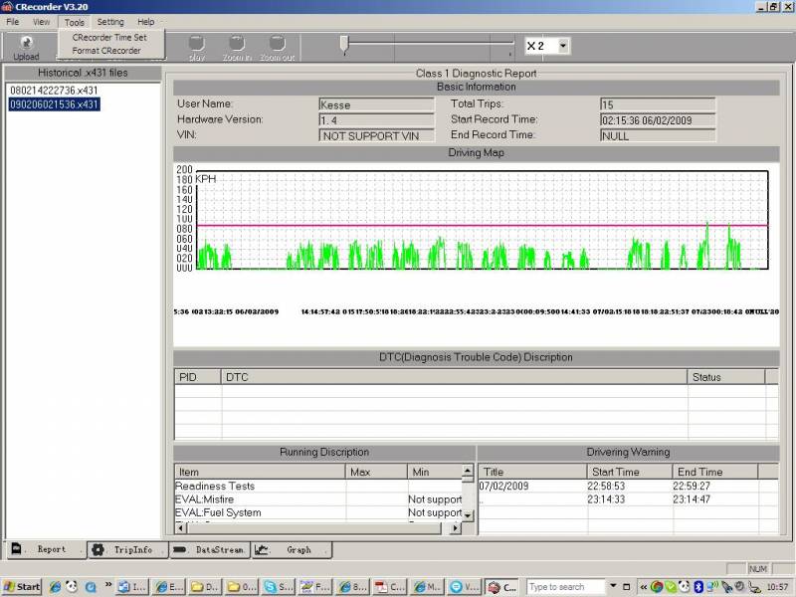This screenshot has width=796, height=597.
Task: Click the User Name field showing Kesse
Action: point(377,103)
